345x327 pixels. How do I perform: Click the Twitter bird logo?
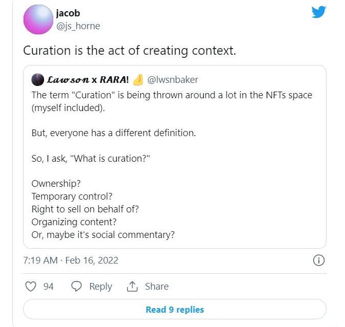(x=318, y=11)
